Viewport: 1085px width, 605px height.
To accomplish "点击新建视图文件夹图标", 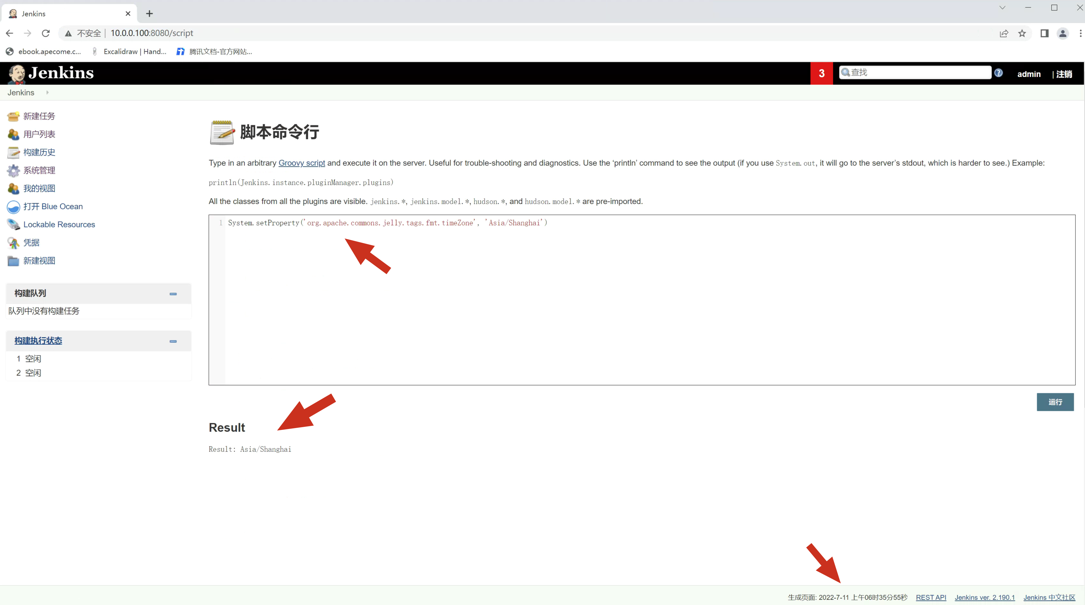I will pyautogui.click(x=13, y=261).
